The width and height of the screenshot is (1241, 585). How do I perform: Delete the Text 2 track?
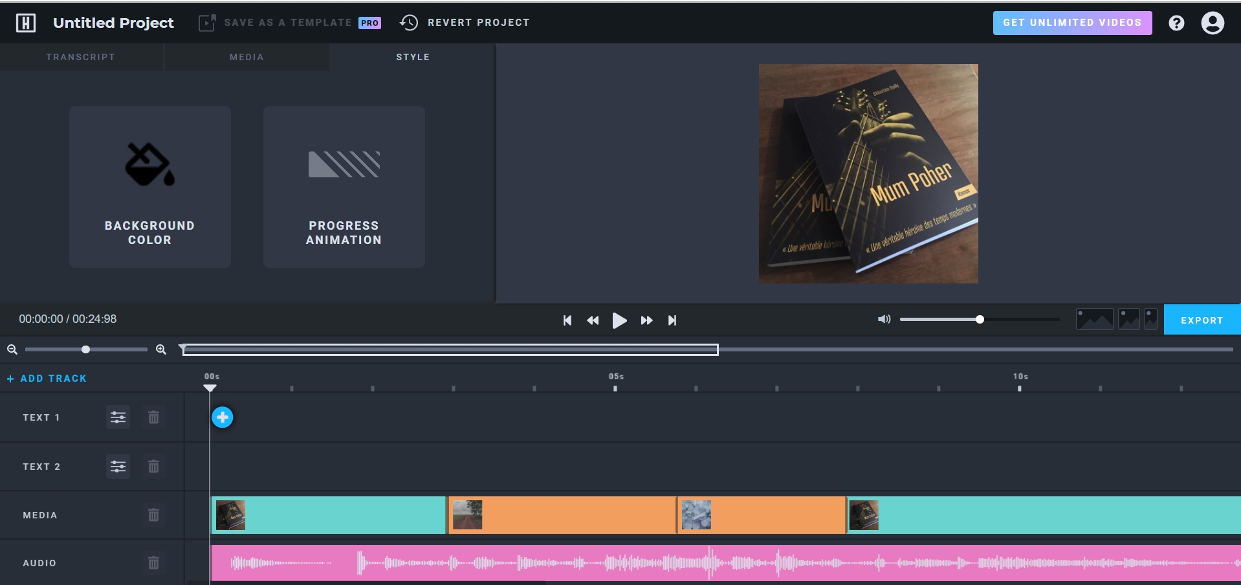point(153,467)
